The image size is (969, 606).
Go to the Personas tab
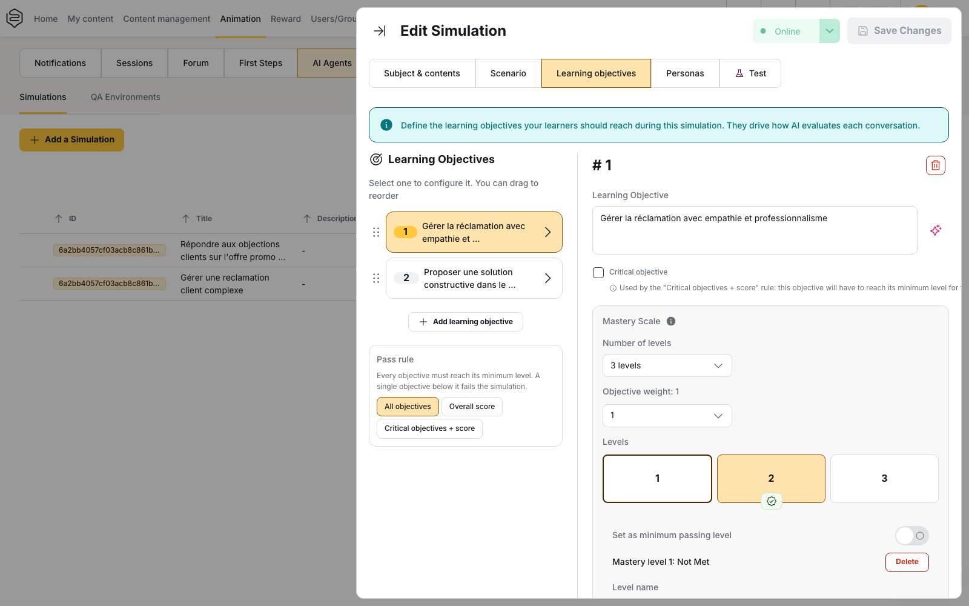(x=685, y=73)
